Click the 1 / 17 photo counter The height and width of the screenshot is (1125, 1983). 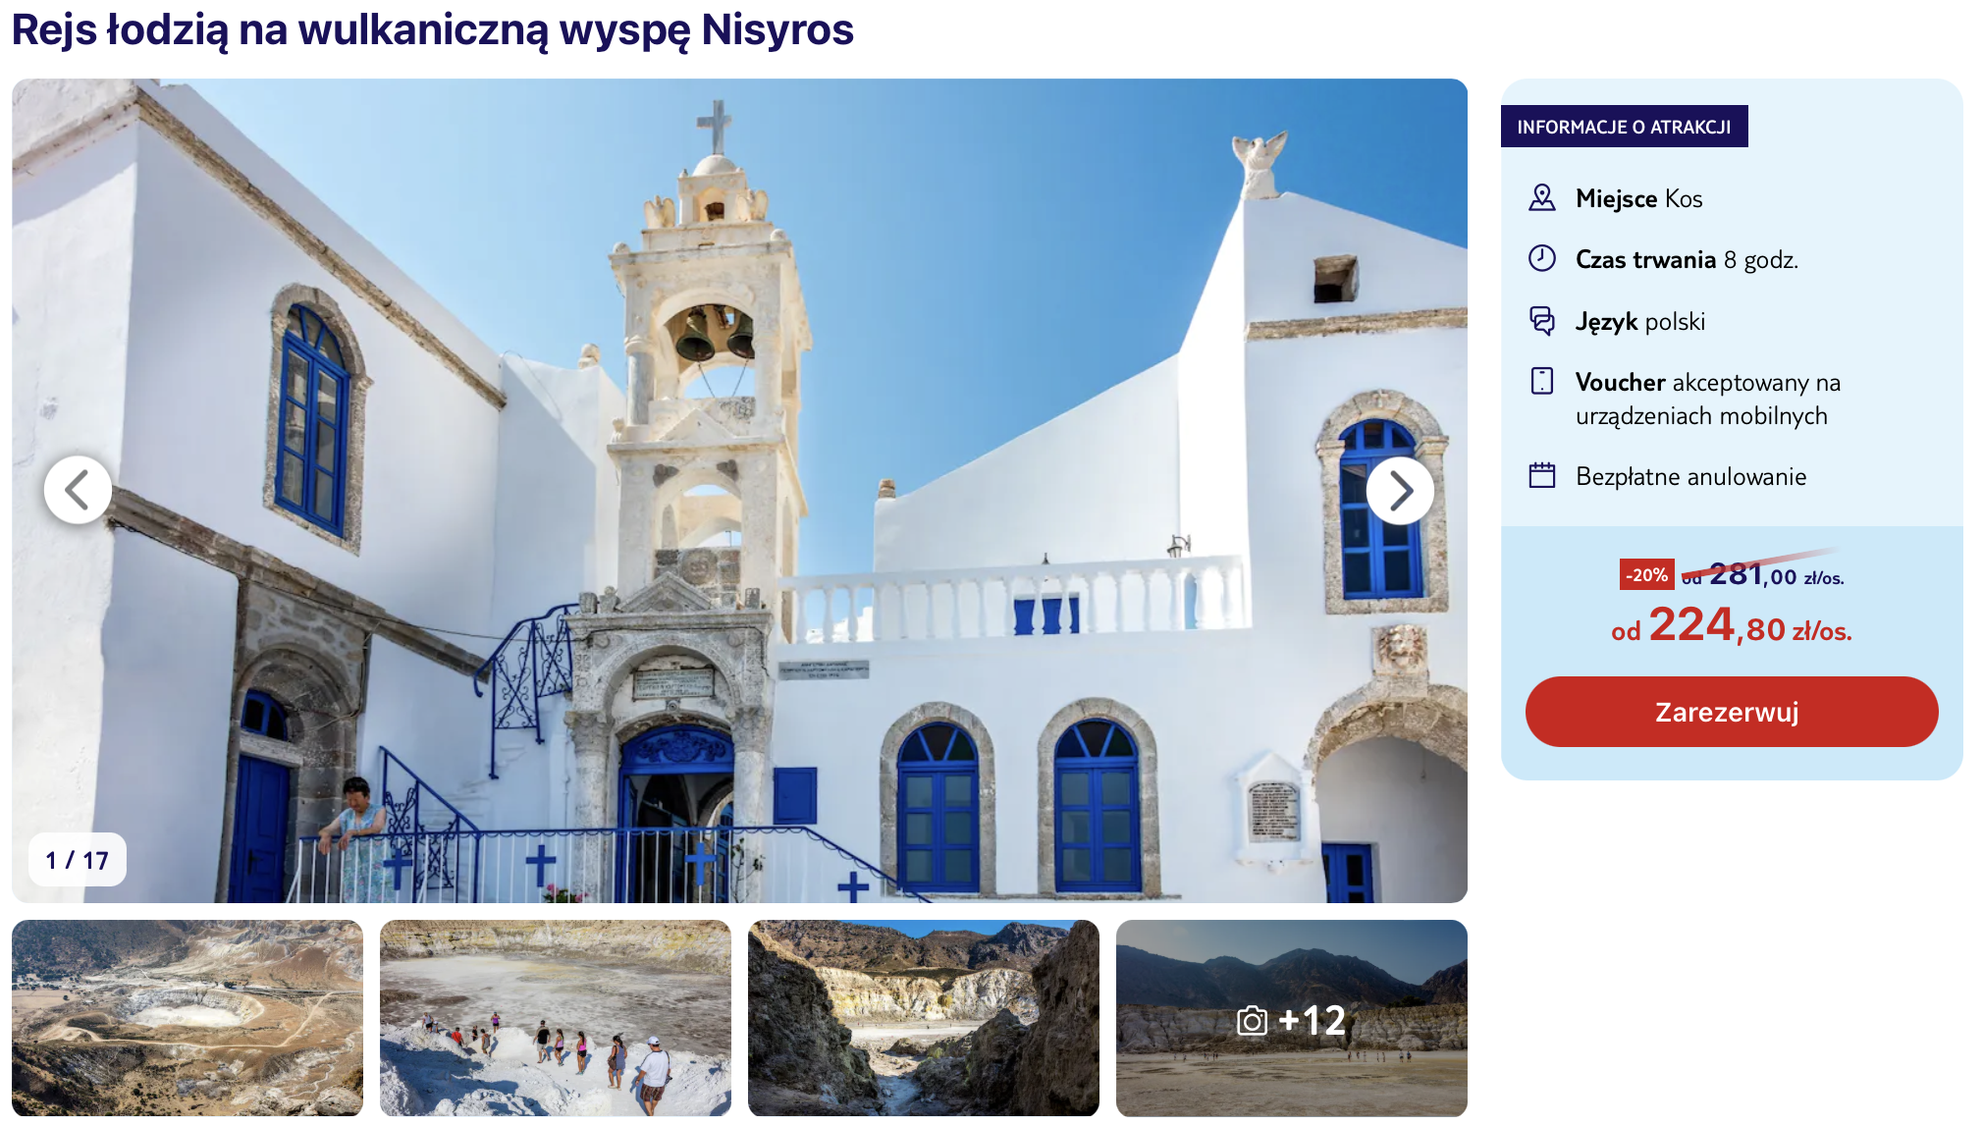78,860
